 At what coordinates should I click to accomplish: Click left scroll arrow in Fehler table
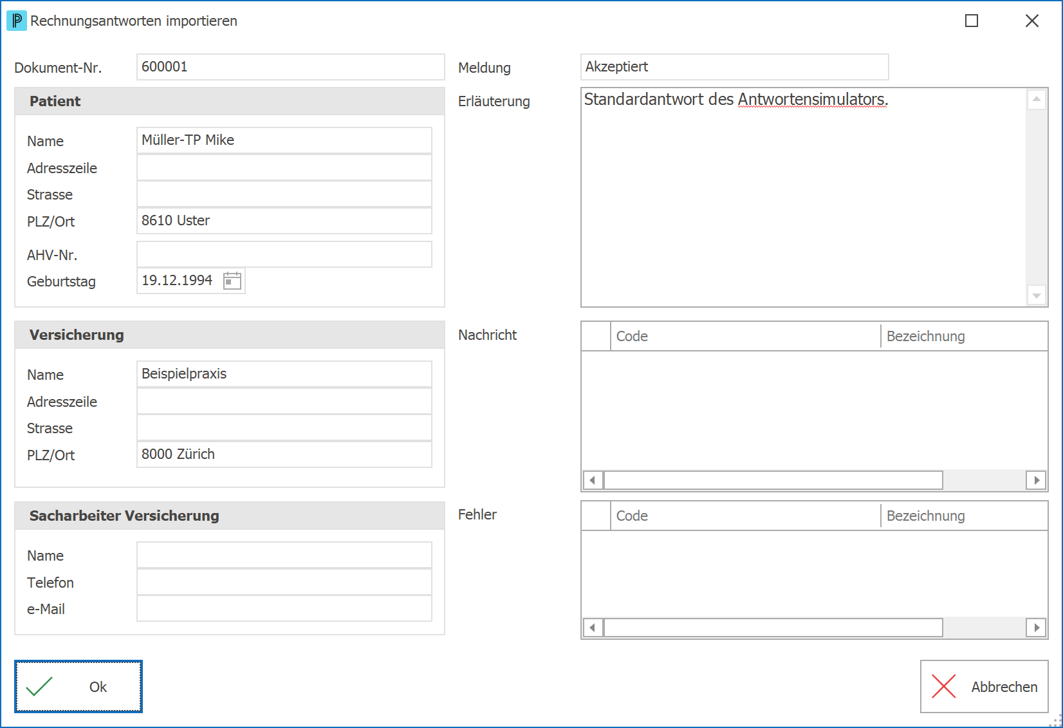point(593,628)
